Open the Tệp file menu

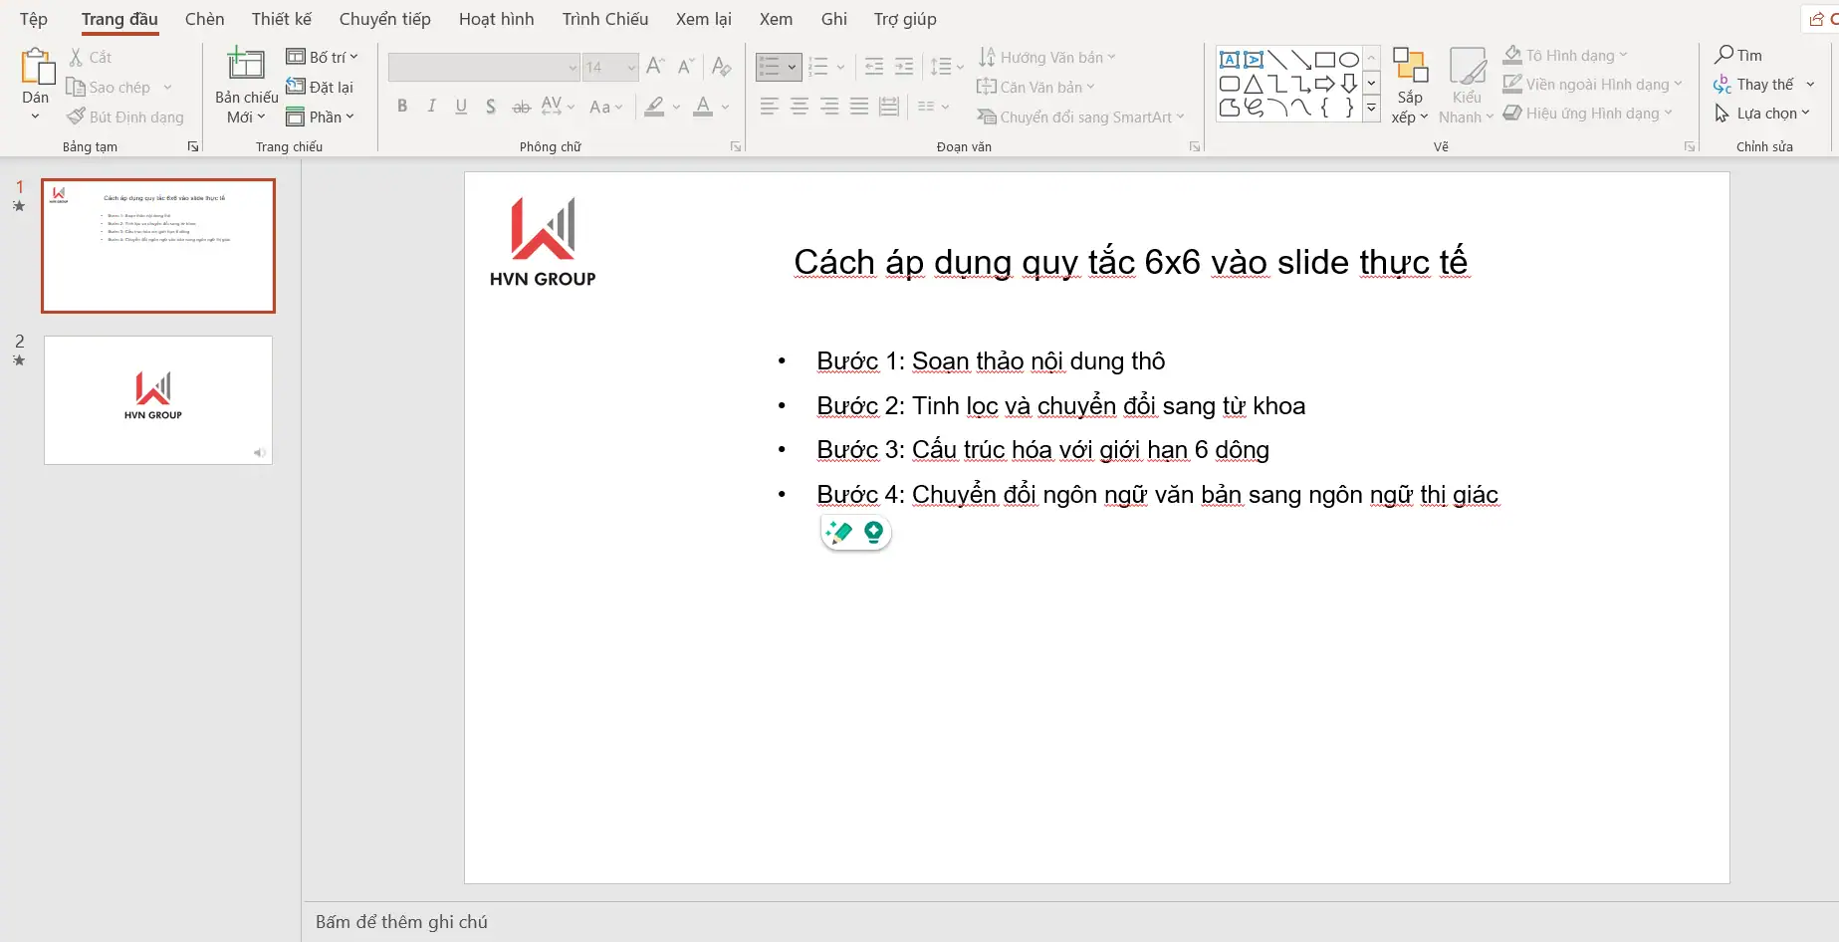[34, 19]
